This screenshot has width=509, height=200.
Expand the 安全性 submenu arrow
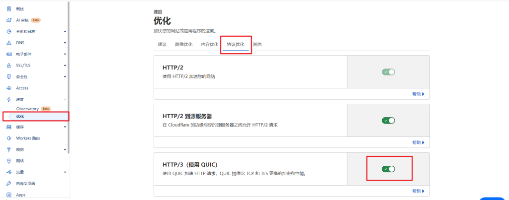[x=65, y=77]
